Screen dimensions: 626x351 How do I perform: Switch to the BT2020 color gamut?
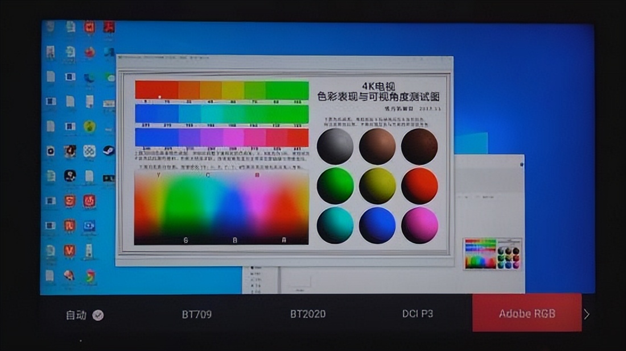(x=308, y=313)
